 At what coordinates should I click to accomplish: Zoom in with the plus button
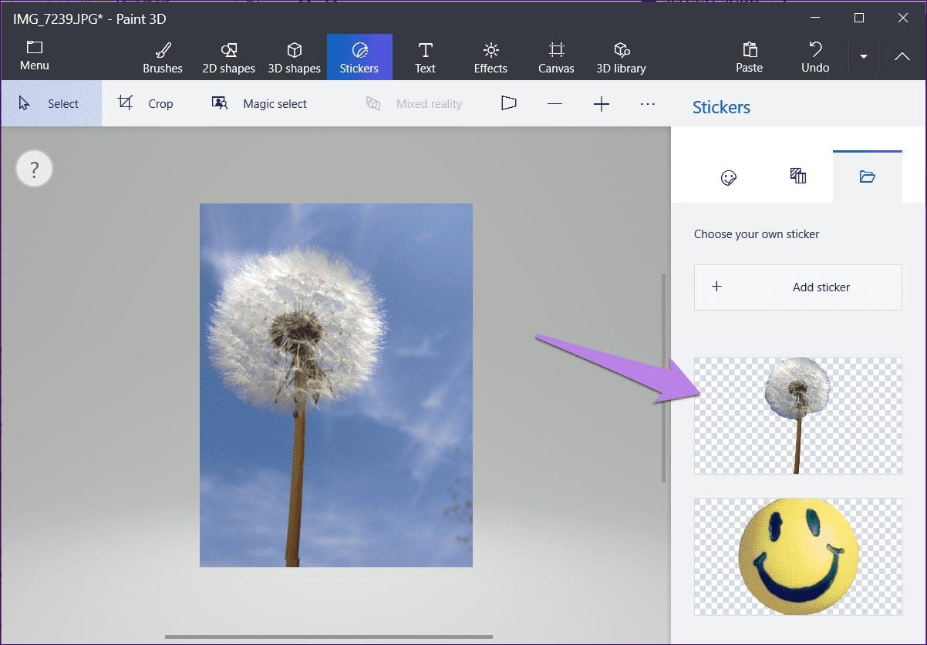pos(602,103)
